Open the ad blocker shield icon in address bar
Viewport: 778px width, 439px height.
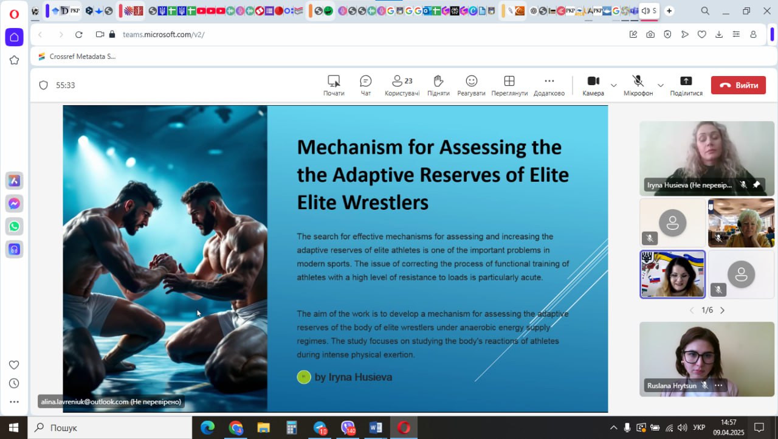667,35
